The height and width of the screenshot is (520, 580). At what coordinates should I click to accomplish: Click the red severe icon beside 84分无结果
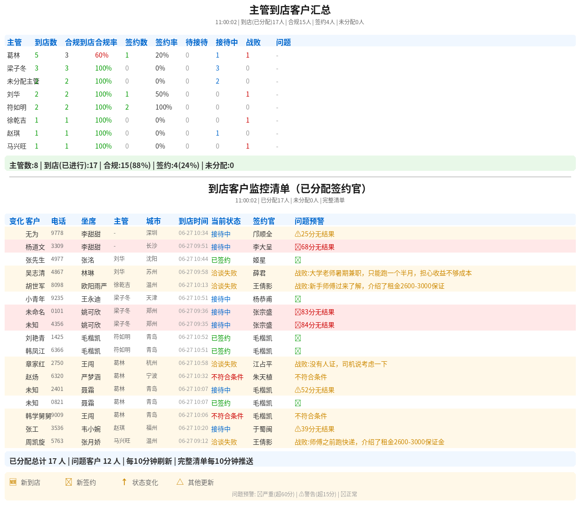coord(298,325)
